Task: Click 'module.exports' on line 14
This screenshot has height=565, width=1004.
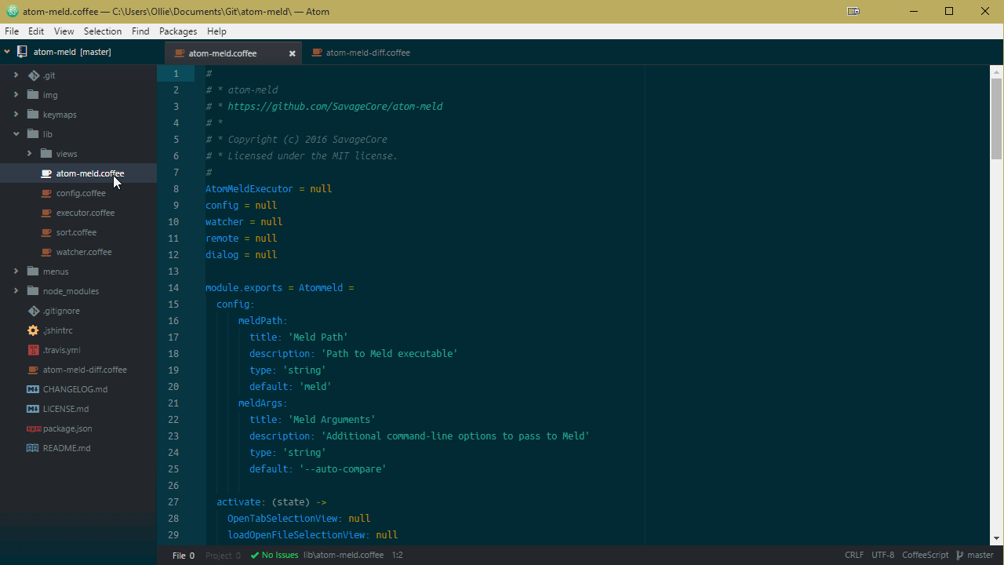Action: 244,288
